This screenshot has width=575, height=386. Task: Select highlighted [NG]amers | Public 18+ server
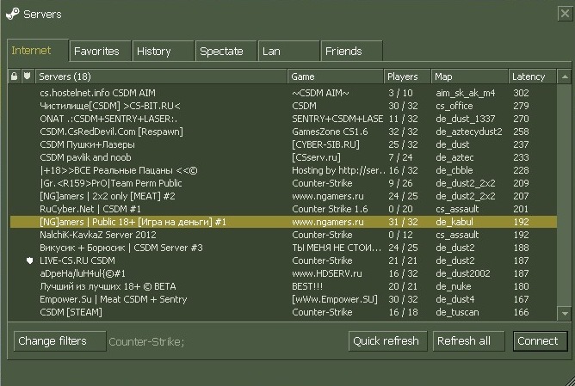283,222
